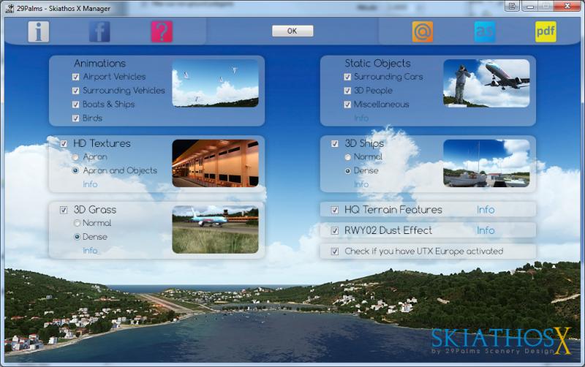Click the pink question mark help icon
Image resolution: width=585 pixels, height=367 pixels.
click(x=162, y=31)
